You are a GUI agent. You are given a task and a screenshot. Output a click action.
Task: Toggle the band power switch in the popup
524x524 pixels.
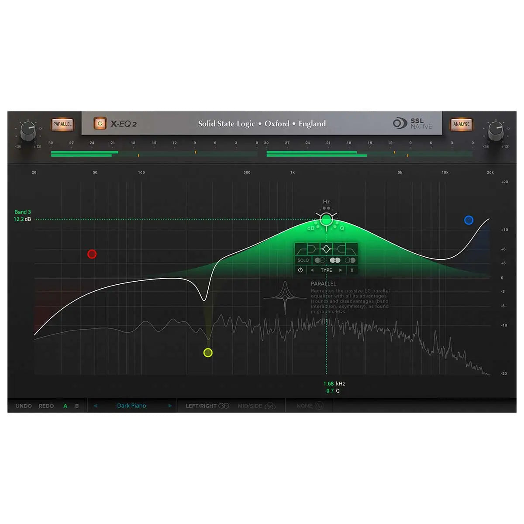(300, 270)
